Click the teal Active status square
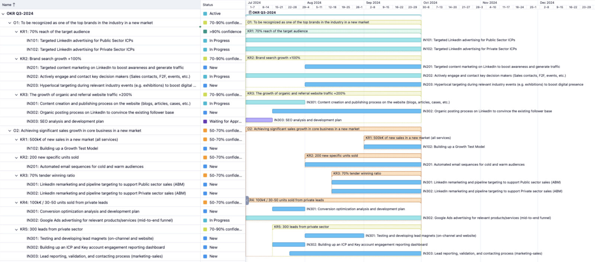The height and width of the screenshot is (262, 595). point(205,14)
